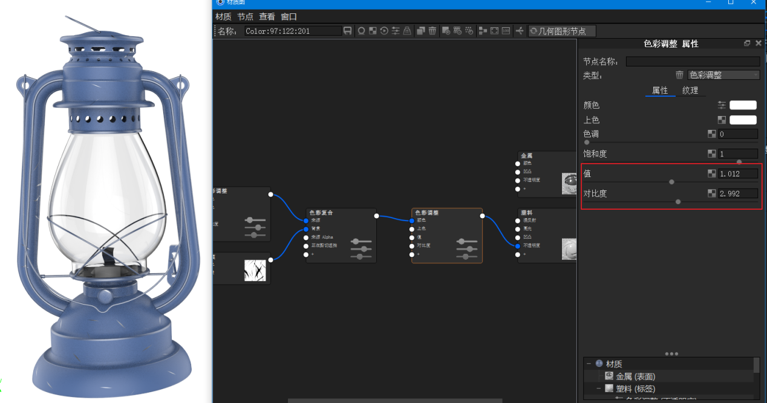
Task: Click the duplicate nodes icon in toolbar
Action: [x=421, y=31]
